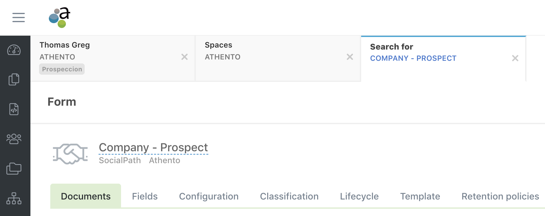545x216 pixels.
Task: Switch to the Thomas Greg tab
Action: [99, 50]
